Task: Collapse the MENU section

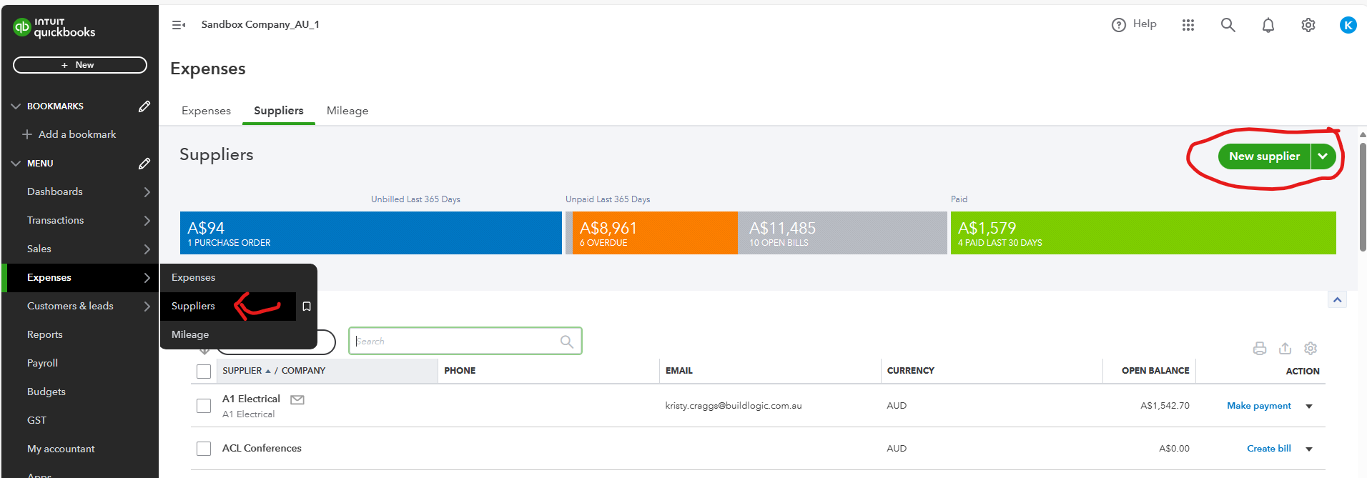Action: [x=16, y=163]
